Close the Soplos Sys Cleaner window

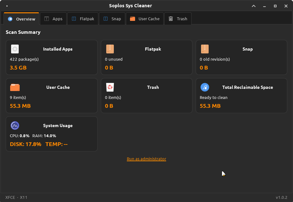tap(286, 6)
